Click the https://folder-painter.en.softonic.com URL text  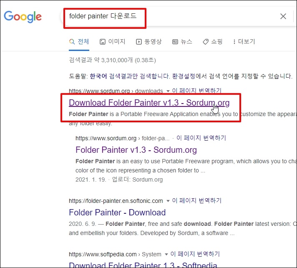pos(116,201)
